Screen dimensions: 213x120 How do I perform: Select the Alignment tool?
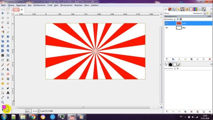click(x=8, y=13)
